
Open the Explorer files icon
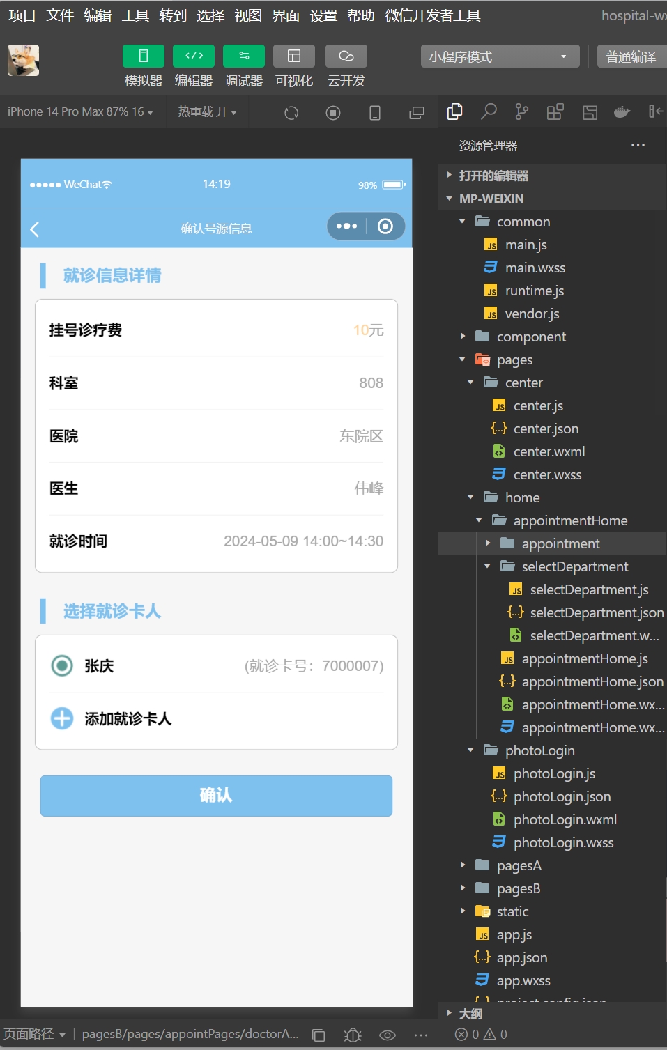click(x=455, y=111)
